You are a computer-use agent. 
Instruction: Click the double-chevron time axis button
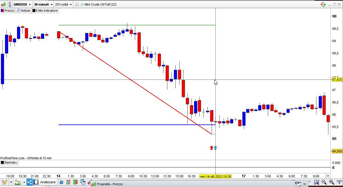(328, 176)
